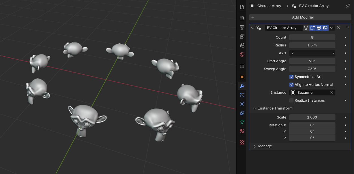The width and height of the screenshot is (354, 174).
Task: Click the geometry nodes modifier icon
Action: 259,28
